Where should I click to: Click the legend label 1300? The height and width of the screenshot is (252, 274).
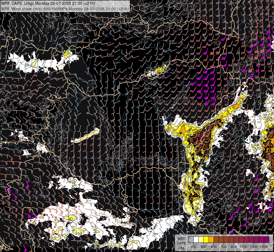coord(254,247)
